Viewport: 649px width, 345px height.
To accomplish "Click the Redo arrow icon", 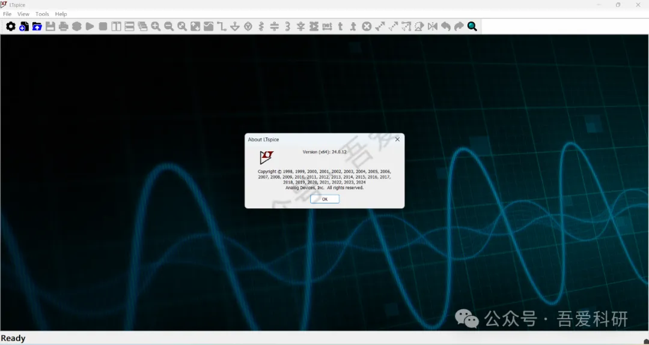I will 459,26.
